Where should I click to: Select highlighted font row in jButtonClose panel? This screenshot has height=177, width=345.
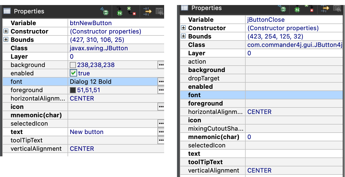click(x=261, y=95)
